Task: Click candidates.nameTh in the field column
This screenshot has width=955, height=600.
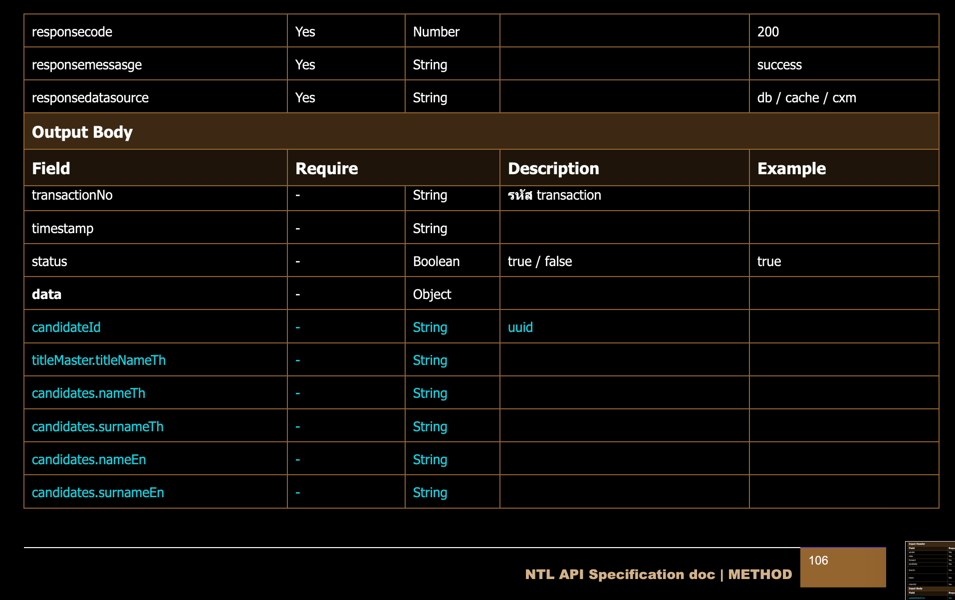Action: (88, 393)
